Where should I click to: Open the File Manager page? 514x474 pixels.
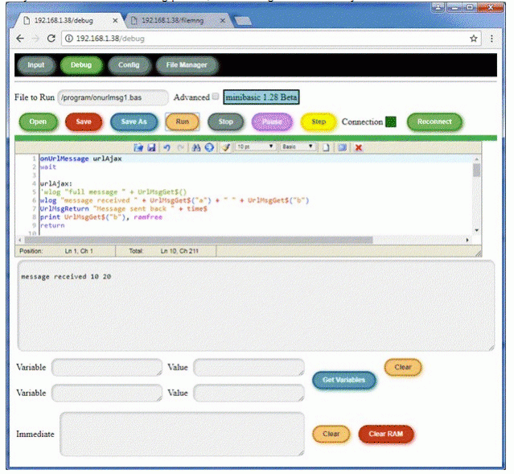tap(186, 65)
